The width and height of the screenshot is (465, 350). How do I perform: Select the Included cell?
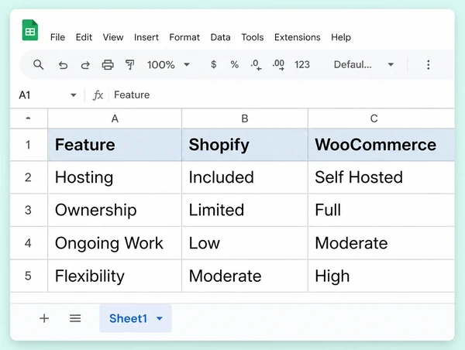tap(245, 177)
